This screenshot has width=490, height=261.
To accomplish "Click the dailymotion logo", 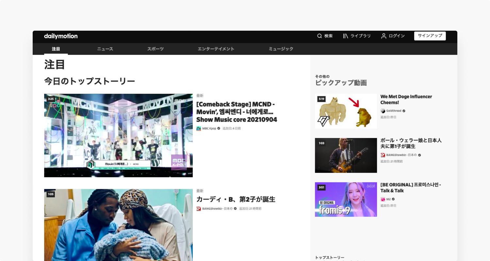I will (x=61, y=36).
